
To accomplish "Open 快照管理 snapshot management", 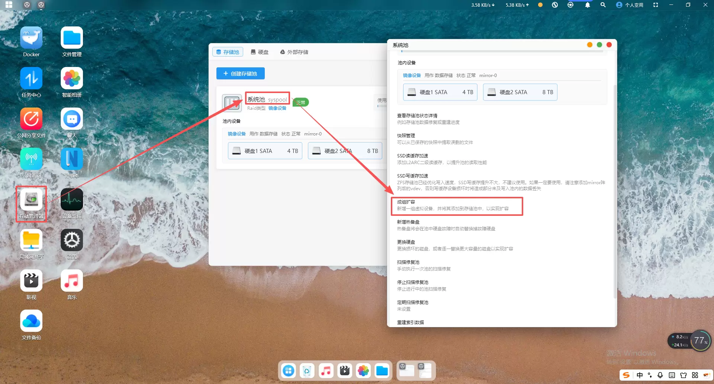I will [406, 136].
